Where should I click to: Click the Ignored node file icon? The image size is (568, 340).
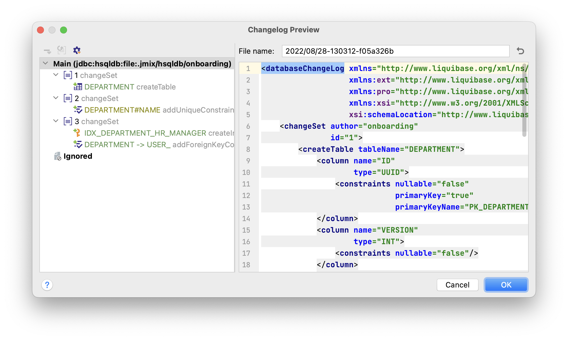click(57, 156)
